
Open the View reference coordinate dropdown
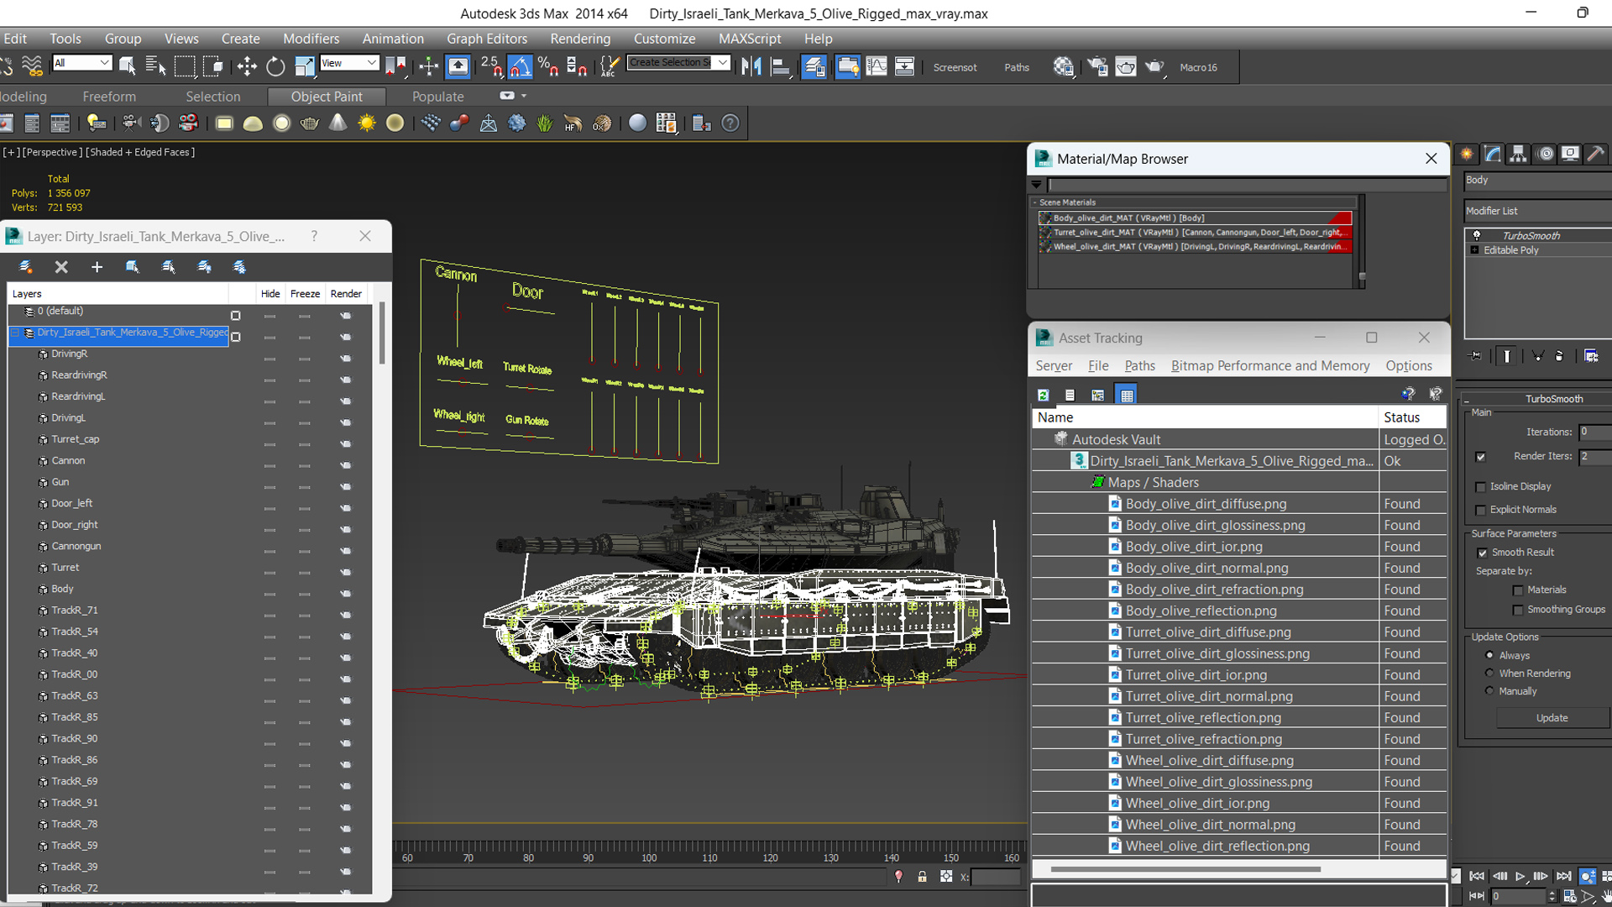(349, 63)
